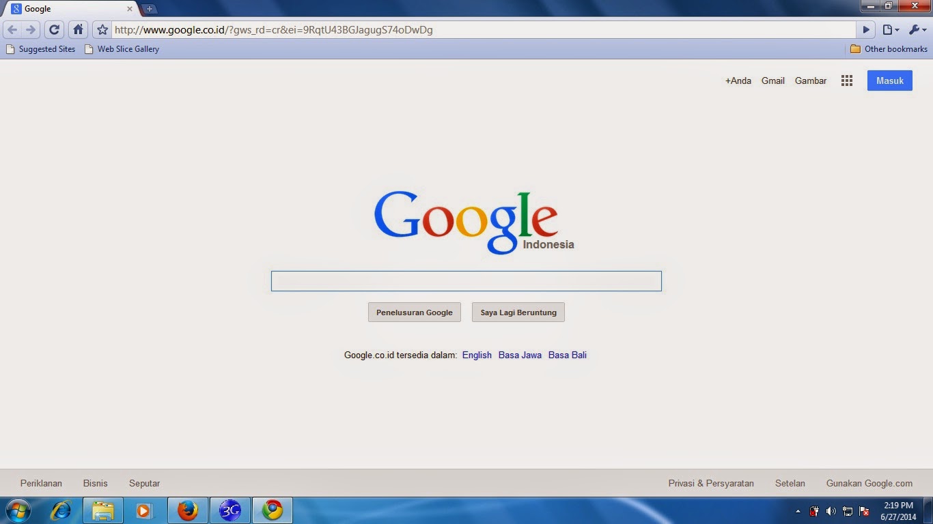Click the Penelusuran Google button
The image size is (933, 524).
coord(415,312)
